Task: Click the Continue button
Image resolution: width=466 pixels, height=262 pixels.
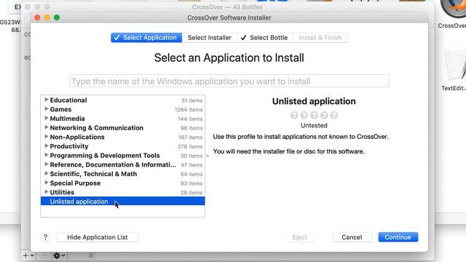Action: pos(398,237)
